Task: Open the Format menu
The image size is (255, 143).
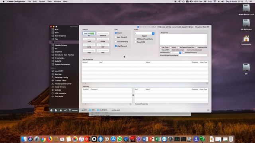Action: 42,2
